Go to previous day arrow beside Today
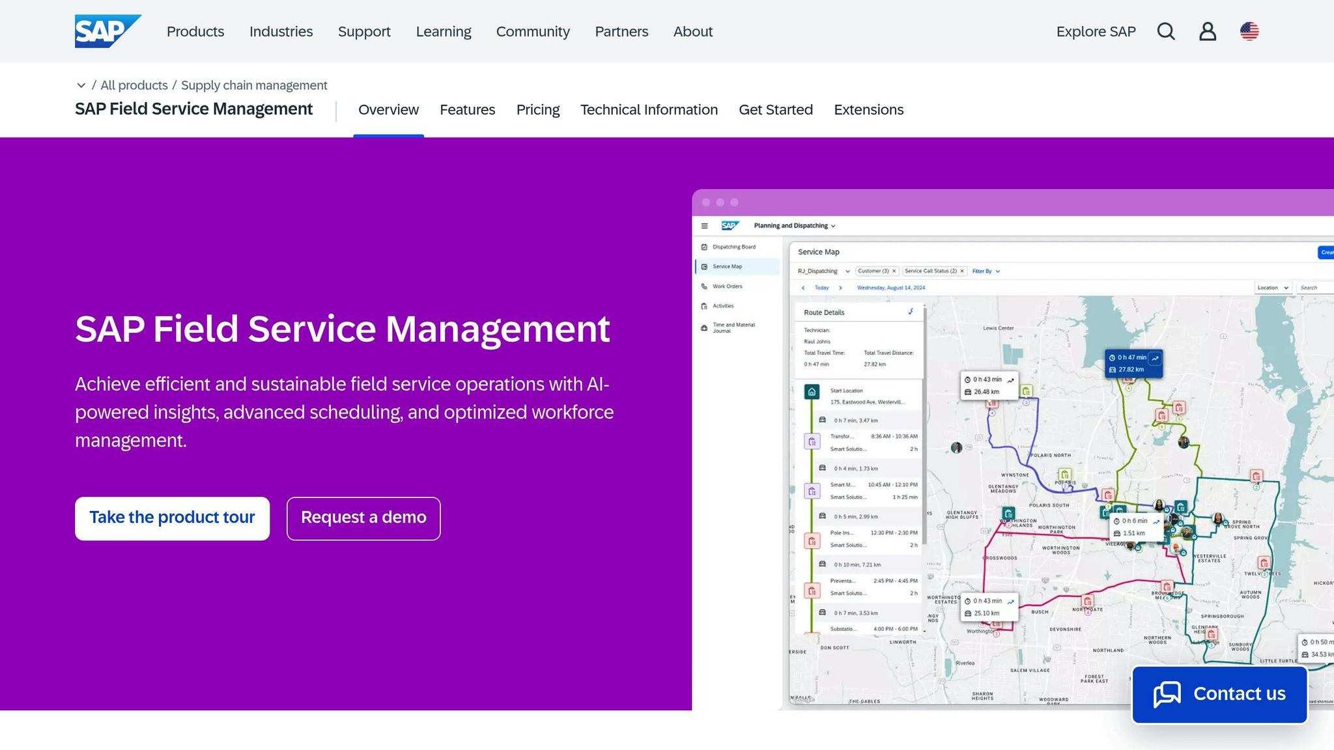 coord(803,288)
